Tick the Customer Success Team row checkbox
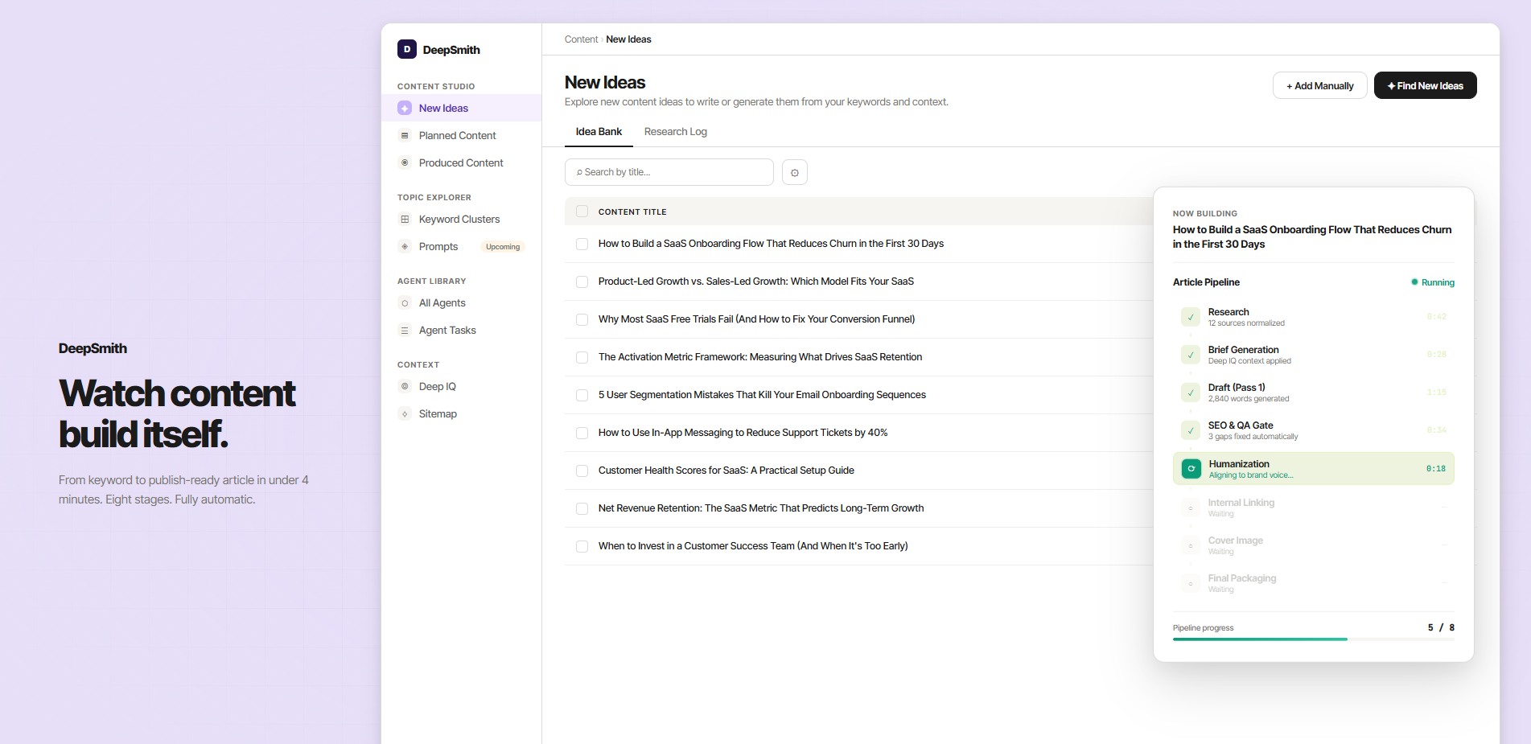The width and height of the screenshot is (1531, 744). tap(582, 546)
